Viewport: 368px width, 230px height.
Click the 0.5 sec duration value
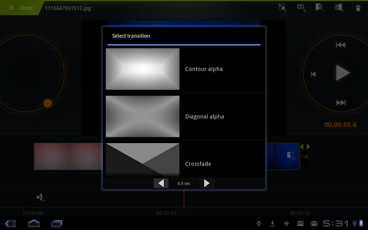184,183
